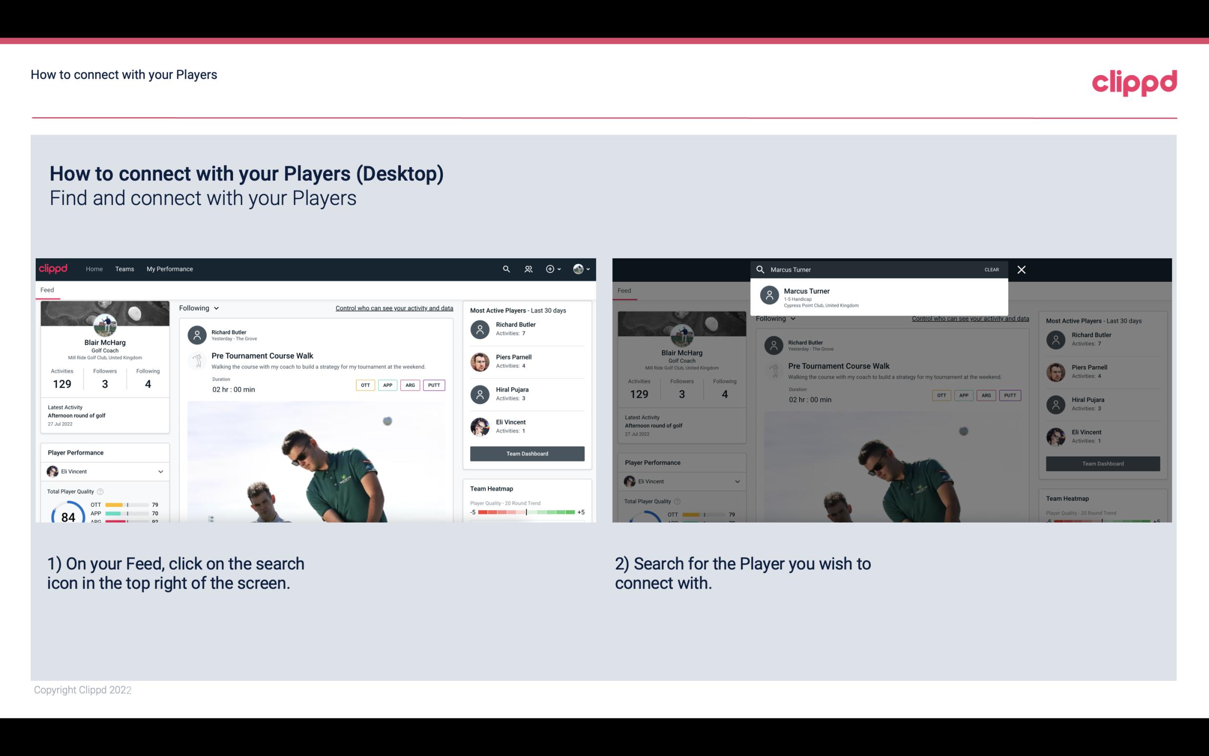This screenshot has height=756, width=1209.
Task: Click the OTT performance category icon
Action: click(364, 384)
